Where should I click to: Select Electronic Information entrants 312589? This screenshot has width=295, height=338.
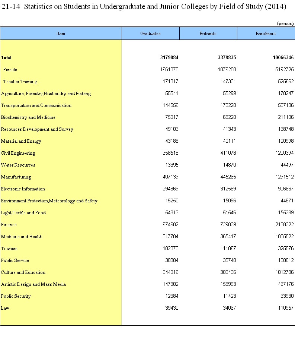[x=228, y=189]
